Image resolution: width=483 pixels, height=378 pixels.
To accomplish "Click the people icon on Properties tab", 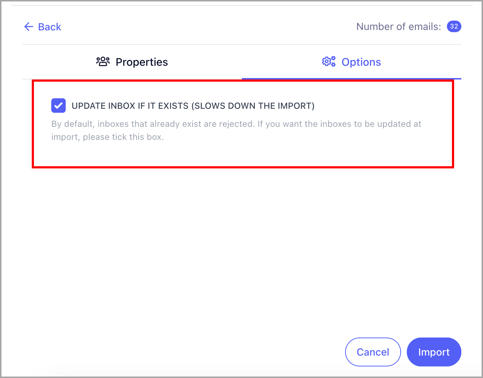I will click(103, 62).
